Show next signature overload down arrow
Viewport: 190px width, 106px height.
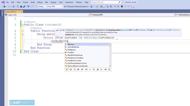[64, 30]
